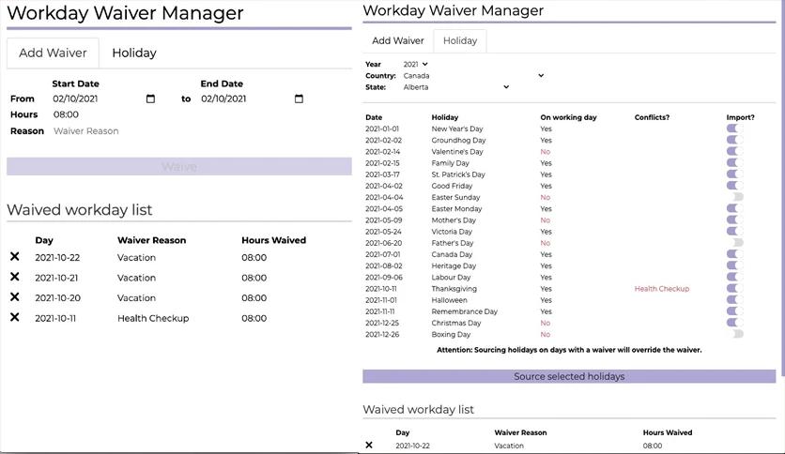Image resolution: width=785 pixels, height=454 pixels.
Task: Enable import for Boxing Day
Action: click(x=735, y=335)
